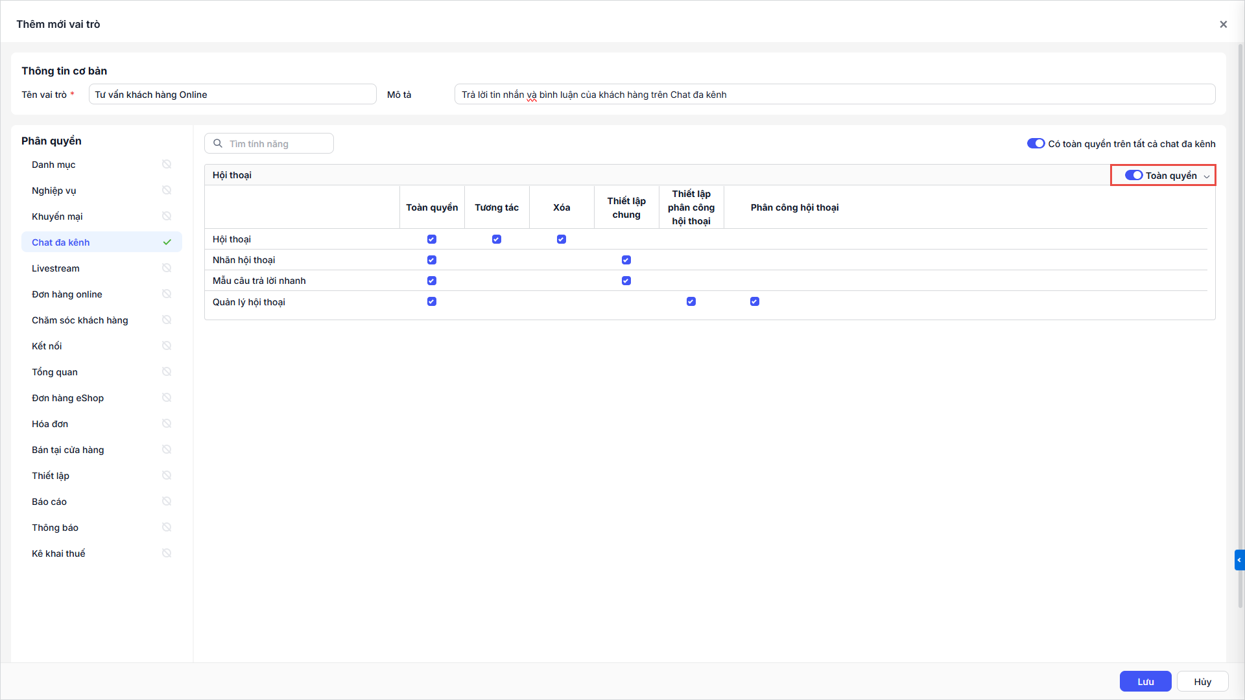Screen dimensions: 1245x700
Task: Click the Hội thoại section header label
Action: pos(232,176)
